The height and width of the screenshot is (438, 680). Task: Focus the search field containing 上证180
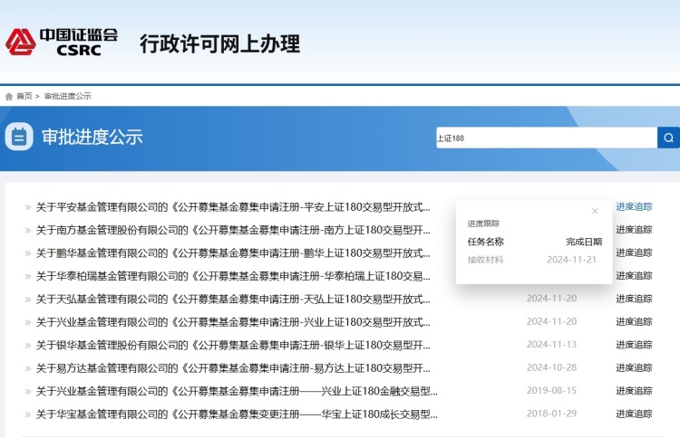click(x=547, y=138)
